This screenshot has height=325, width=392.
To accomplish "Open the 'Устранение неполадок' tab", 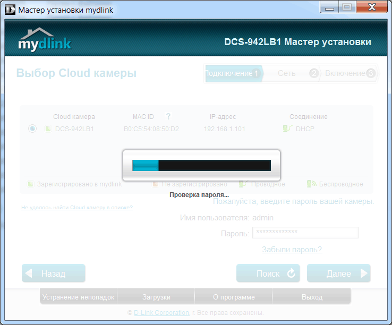I will click(x=79, y=297).
